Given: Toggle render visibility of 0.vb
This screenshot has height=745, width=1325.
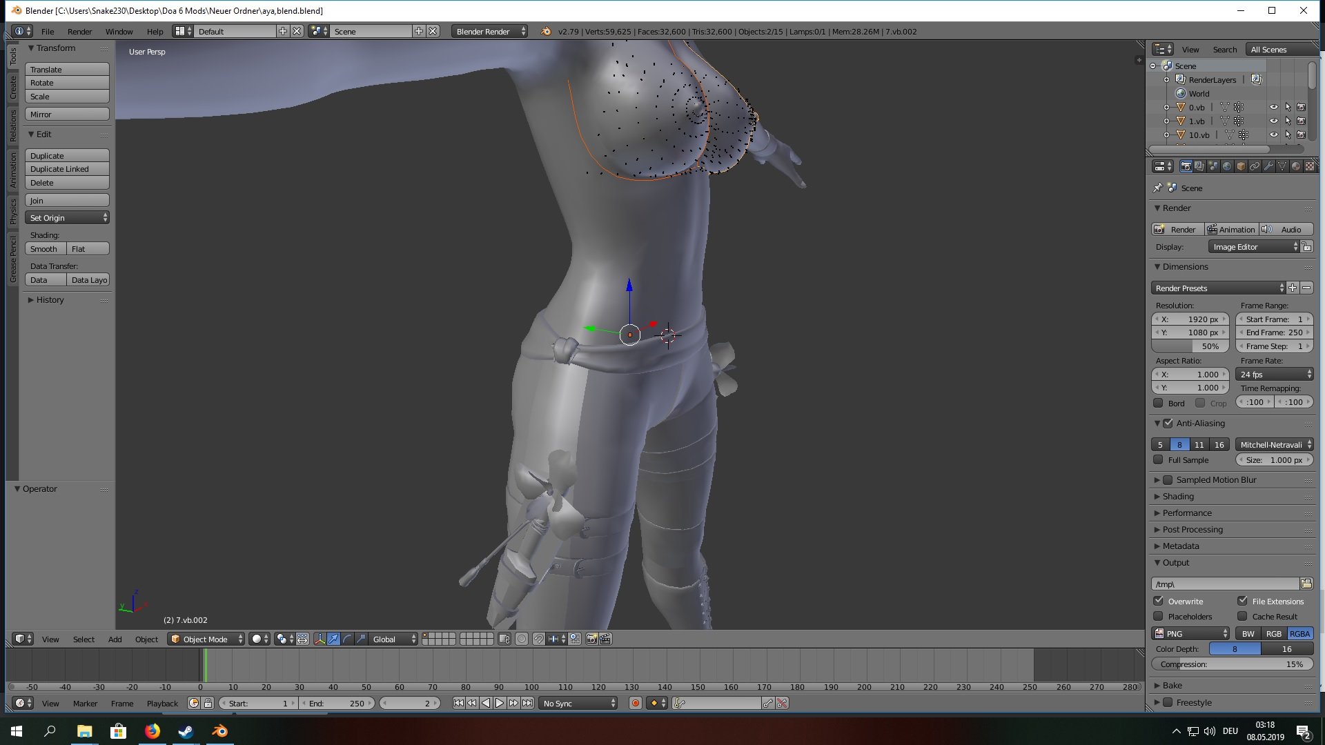Looking at the screenshot, I should (1302, 107).
